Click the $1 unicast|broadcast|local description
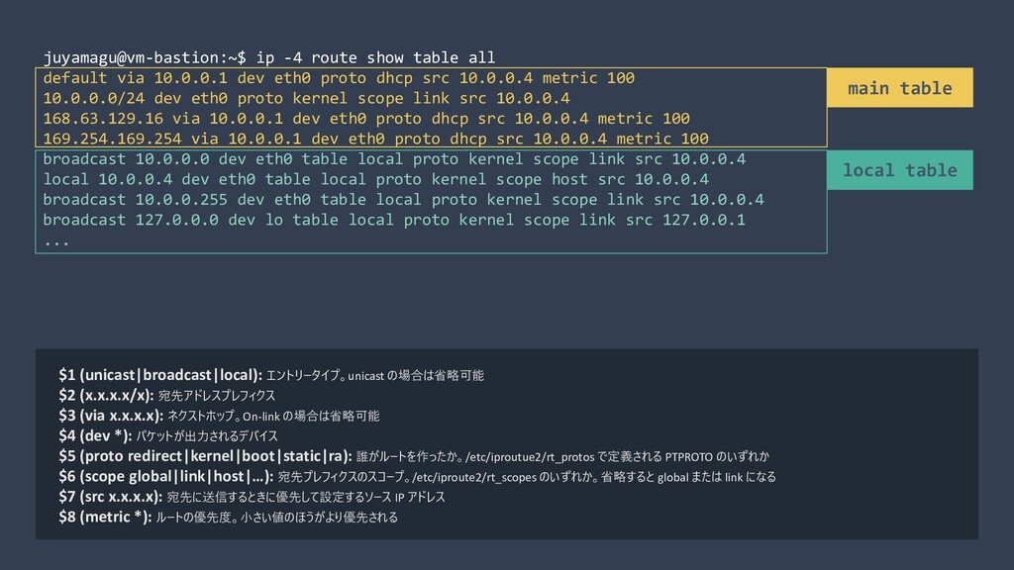This screenshot has width=1014, height=570. click(x=271, y=375)
